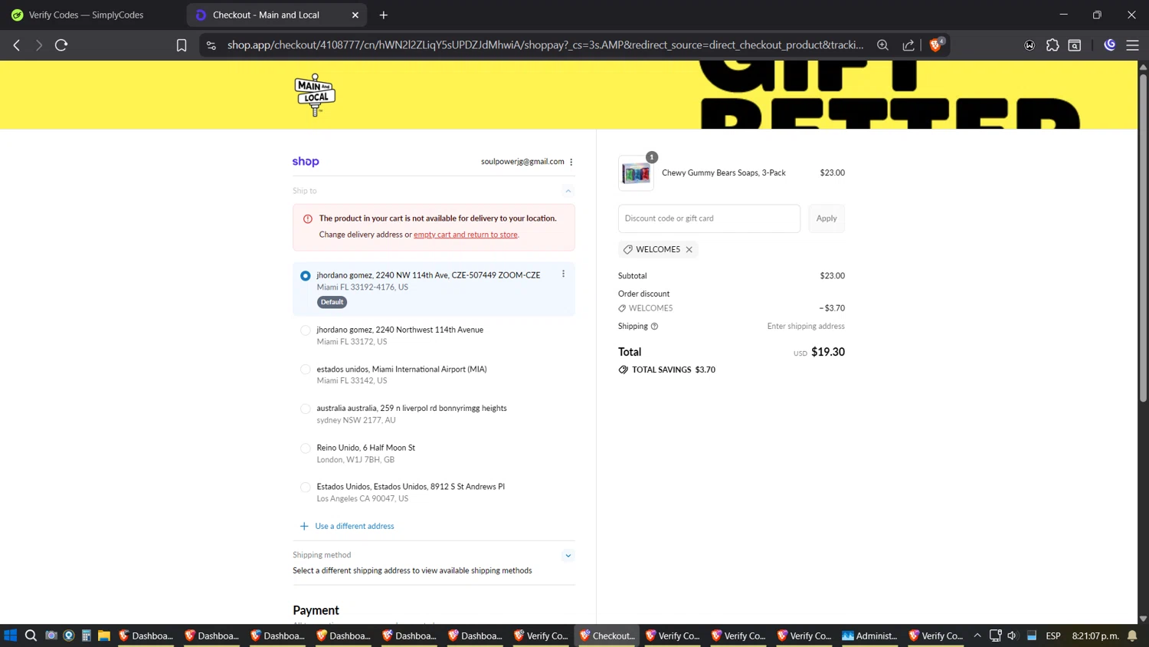Open Windows taskbar search
The height and width of the screenshot is (647, 1149).
[31, 636]
